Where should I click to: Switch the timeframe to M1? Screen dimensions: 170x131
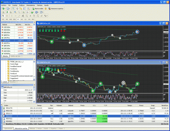pyautogui.click(x=3, y=19)
